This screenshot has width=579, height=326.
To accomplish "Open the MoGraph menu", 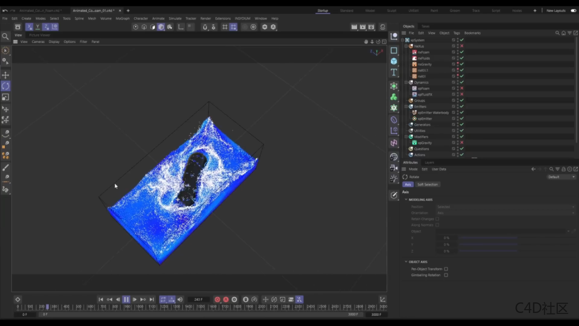I will 123,18.
